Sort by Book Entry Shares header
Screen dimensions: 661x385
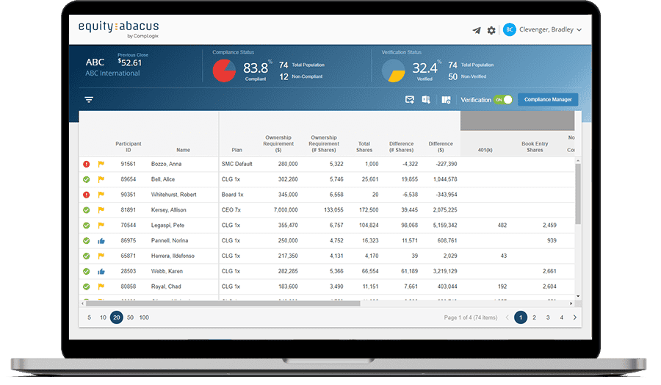[535, 147]
